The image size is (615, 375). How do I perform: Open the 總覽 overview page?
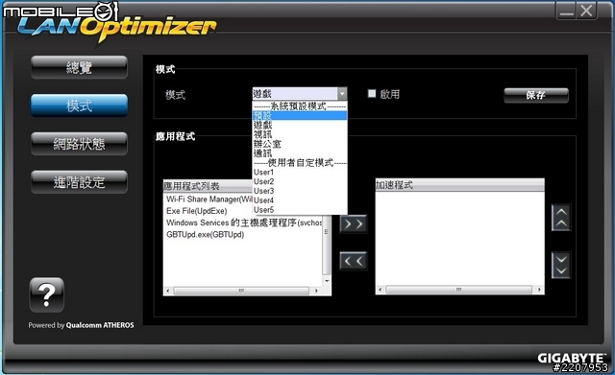point(79,67)
